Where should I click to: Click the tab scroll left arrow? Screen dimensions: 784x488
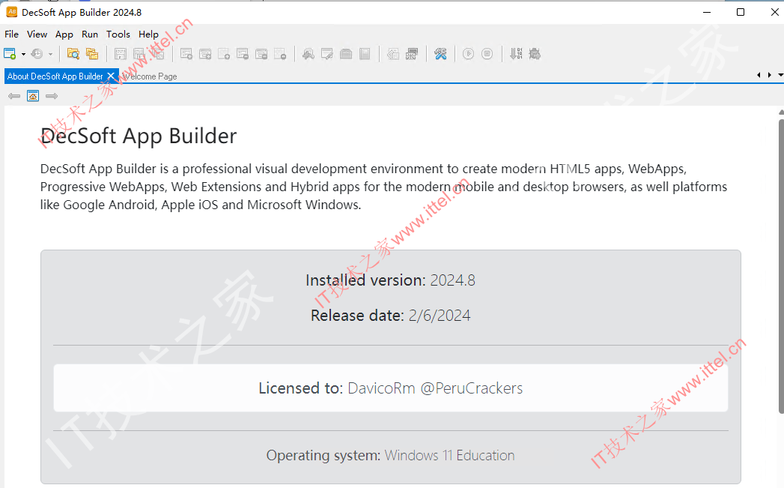click(759, 75)
